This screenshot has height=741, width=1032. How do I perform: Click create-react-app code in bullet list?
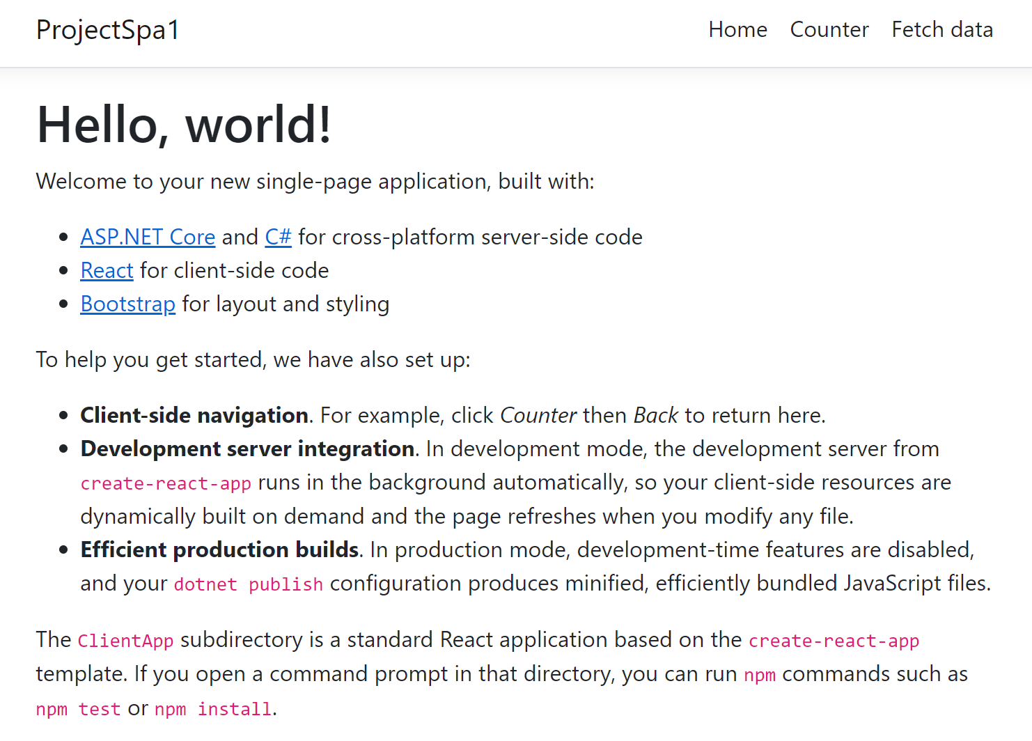(166, 483)
